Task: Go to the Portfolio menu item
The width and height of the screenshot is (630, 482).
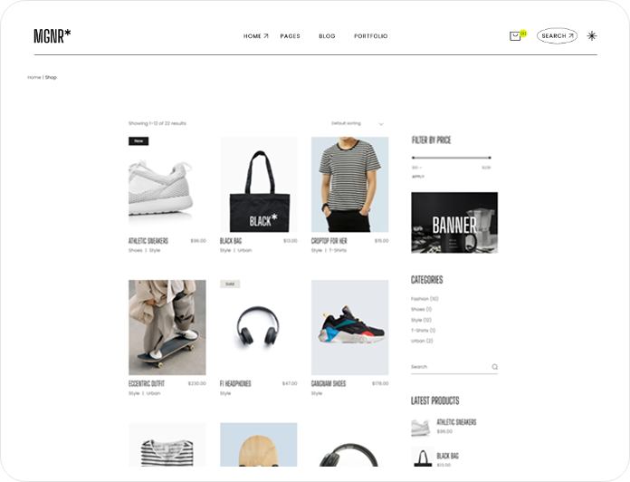Action: (371, 36)
